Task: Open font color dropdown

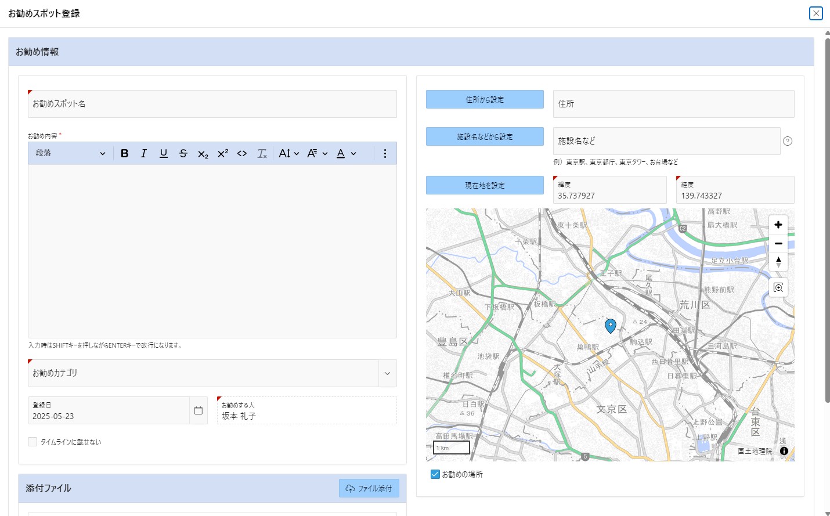Action: pyautogui.click(x=347, y=153)
